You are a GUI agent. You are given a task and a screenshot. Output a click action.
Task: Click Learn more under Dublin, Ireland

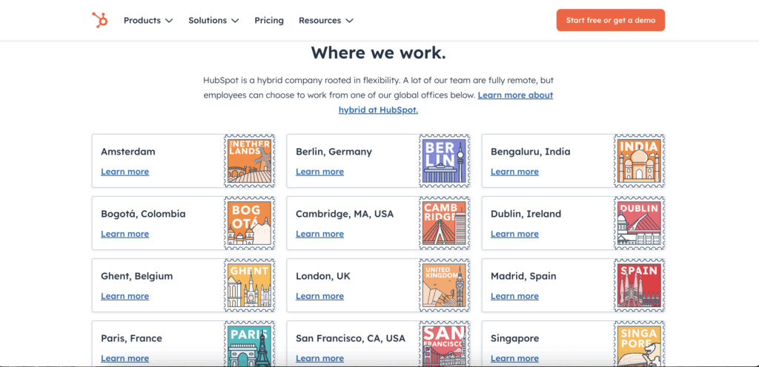click(514, 234)
